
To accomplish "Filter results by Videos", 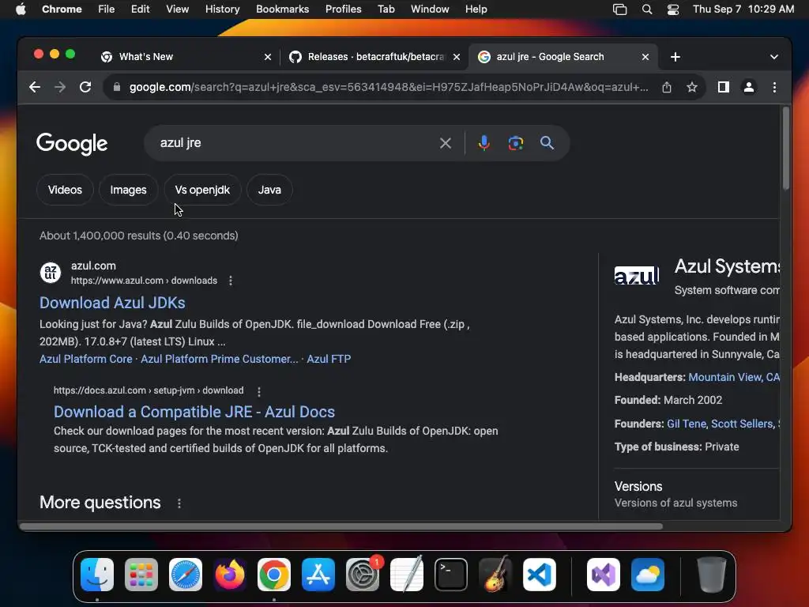I will [65, 190].
